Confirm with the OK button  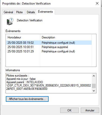click(69, 110)
